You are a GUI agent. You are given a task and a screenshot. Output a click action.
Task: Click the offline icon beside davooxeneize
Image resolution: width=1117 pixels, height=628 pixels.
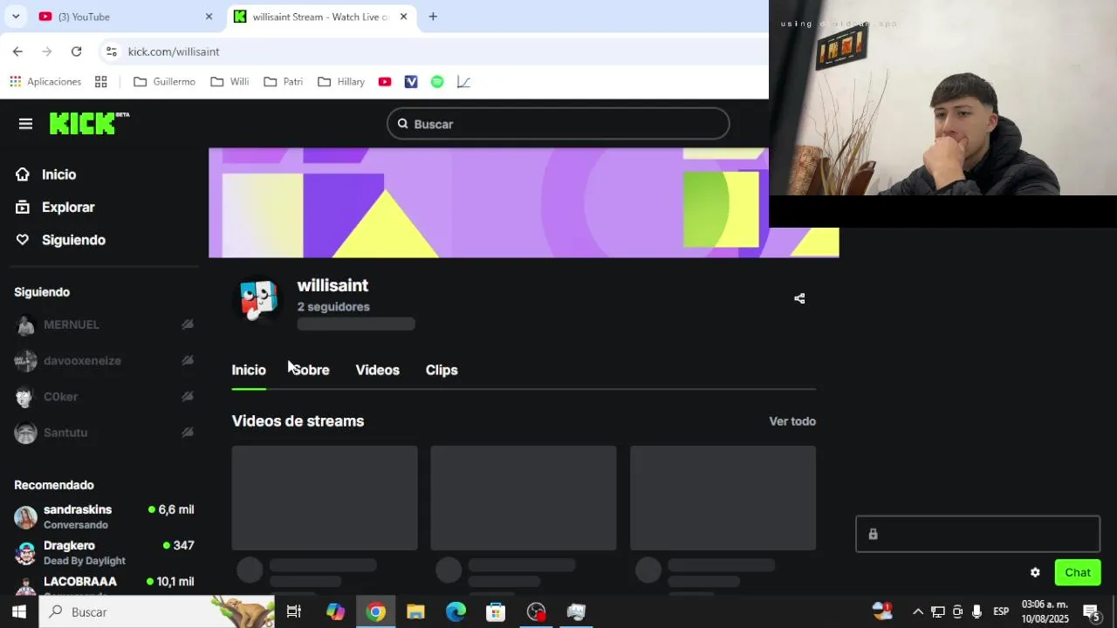coord(188,360)
